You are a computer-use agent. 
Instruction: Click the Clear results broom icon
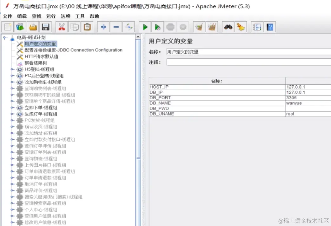pyautogui.click(x=199, y=27)
